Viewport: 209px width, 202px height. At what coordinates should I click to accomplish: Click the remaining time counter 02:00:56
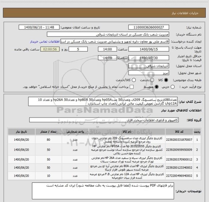coord(50,49)
